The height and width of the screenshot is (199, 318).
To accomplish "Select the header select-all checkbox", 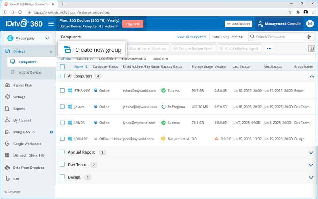I will pyautogui.click(x=62, y=67).
